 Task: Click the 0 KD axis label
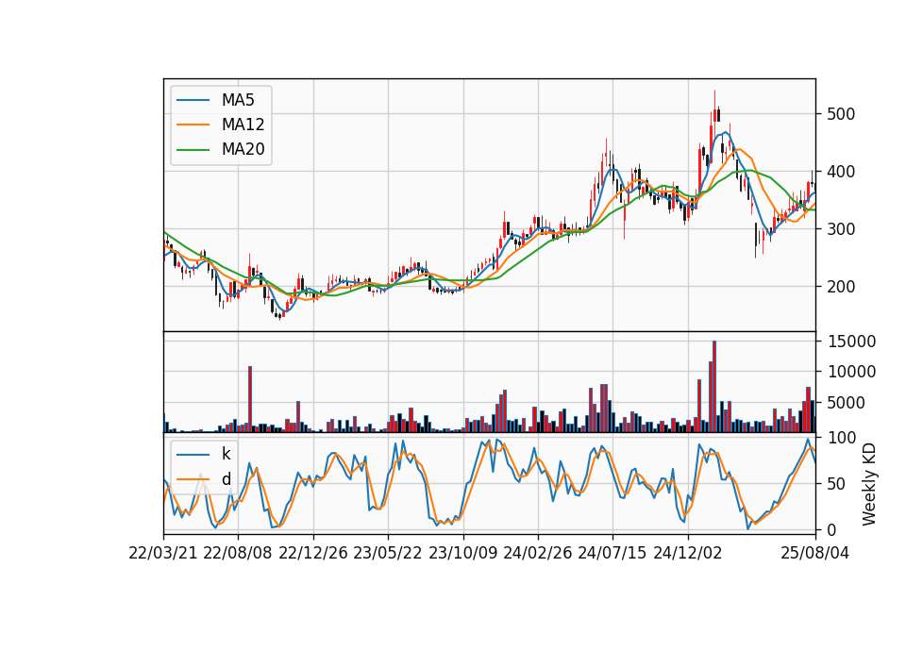click(831, 529)
